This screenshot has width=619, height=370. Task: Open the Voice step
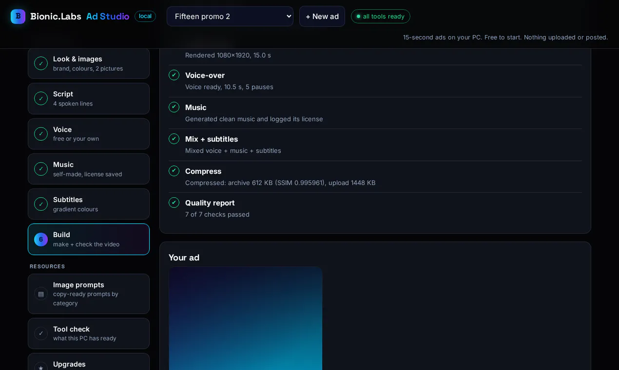tap(89, 134)
